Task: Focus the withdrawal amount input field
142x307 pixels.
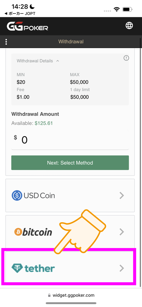Action: click(x=70, y=140)
